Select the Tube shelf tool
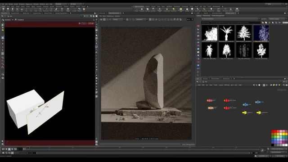 (x=13, y=9)
